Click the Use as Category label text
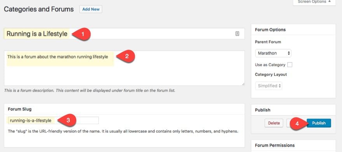 [x=270, y=65]
